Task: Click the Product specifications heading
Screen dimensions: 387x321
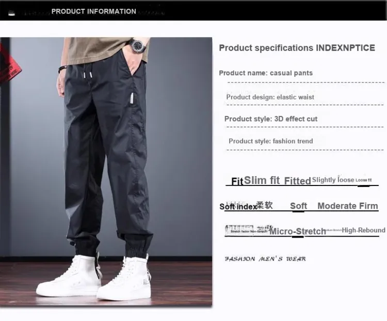Action: [x=297, y=48]
